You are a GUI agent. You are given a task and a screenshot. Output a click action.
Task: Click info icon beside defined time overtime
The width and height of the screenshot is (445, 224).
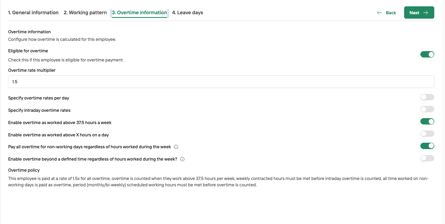(x=183, y=159)
